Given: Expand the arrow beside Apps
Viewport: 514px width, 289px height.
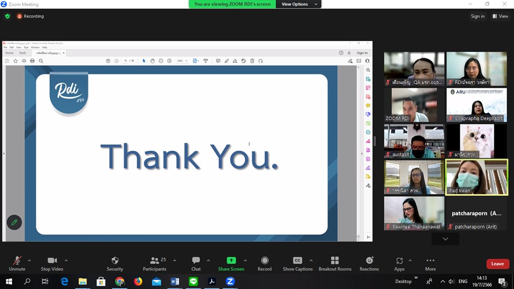Looking at the screenshot, I should click(410, 261).
